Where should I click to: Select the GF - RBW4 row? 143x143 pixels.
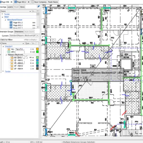click(x=18, y=69)
